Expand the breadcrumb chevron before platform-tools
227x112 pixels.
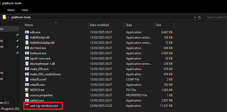coord(9,17)
